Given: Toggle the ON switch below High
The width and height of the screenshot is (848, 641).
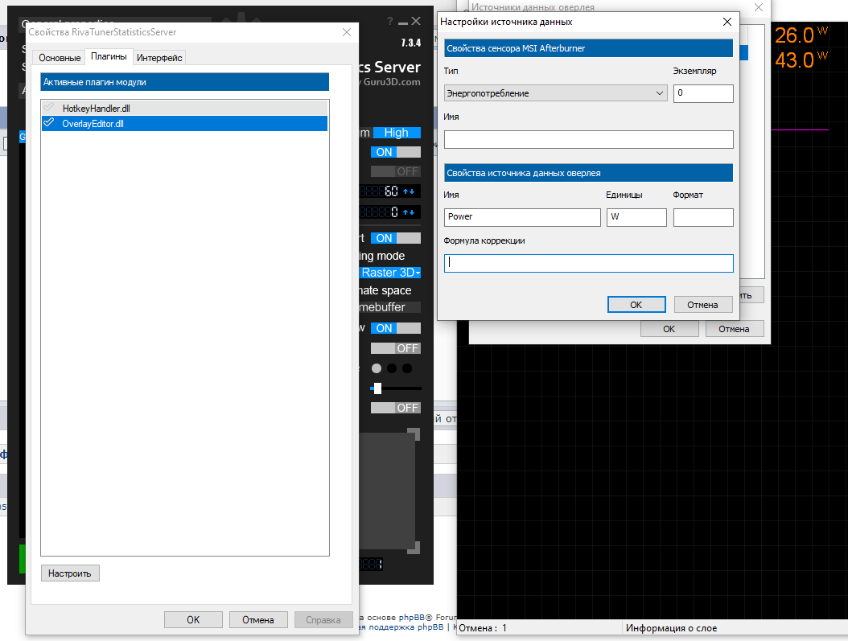Looking at the screenshot, I should (x=395, y=153).
